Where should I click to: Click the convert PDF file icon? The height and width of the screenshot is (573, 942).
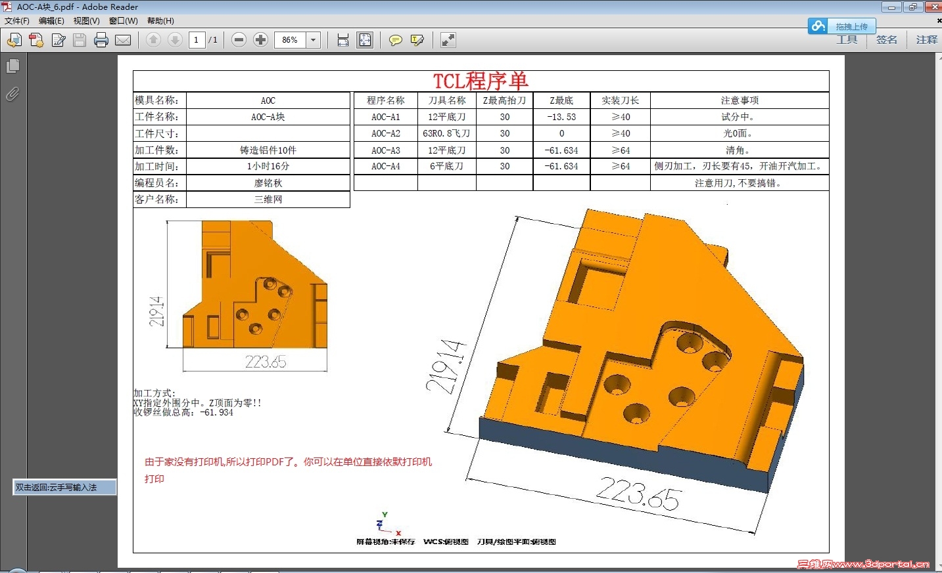coord(36,40)
